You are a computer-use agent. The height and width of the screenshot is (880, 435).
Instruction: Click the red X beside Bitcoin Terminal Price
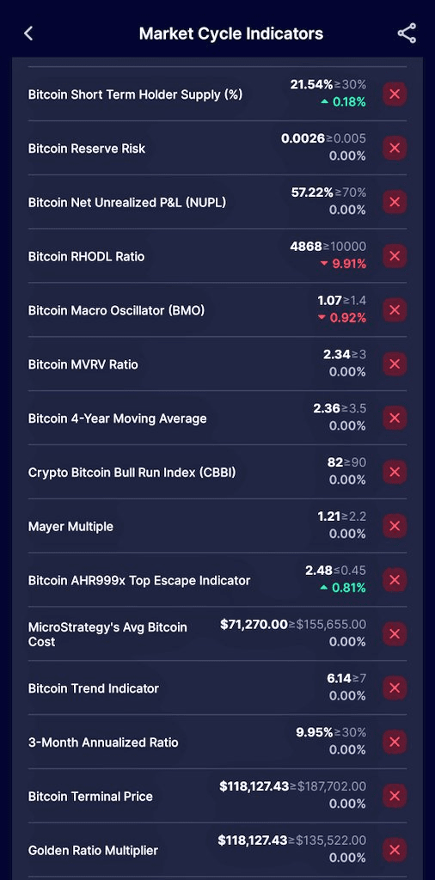(395, 796)
